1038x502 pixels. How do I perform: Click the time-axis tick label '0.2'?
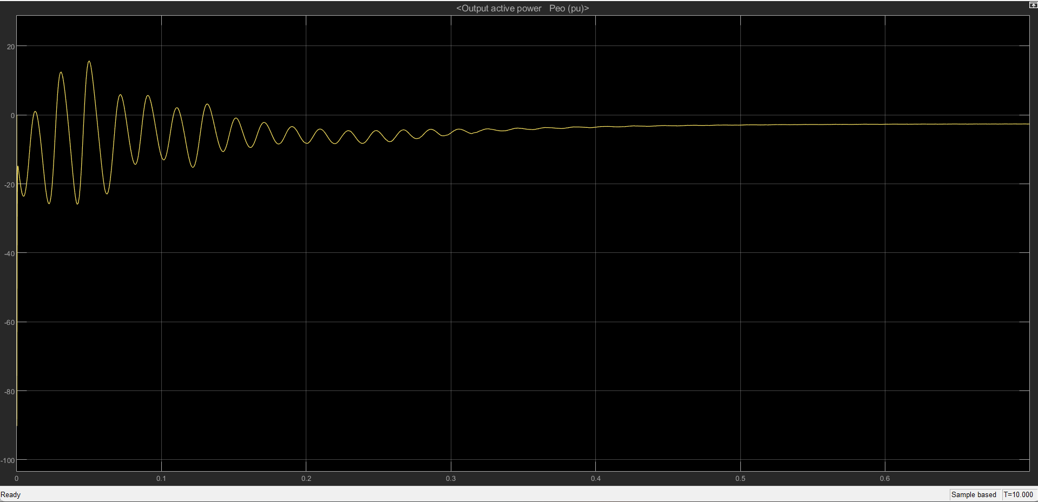[x=306, y=478]
